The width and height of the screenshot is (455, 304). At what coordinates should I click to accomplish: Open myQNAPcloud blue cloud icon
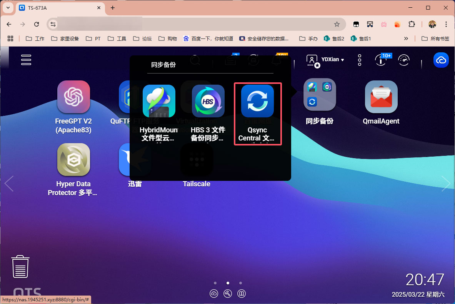click(441, 60)
